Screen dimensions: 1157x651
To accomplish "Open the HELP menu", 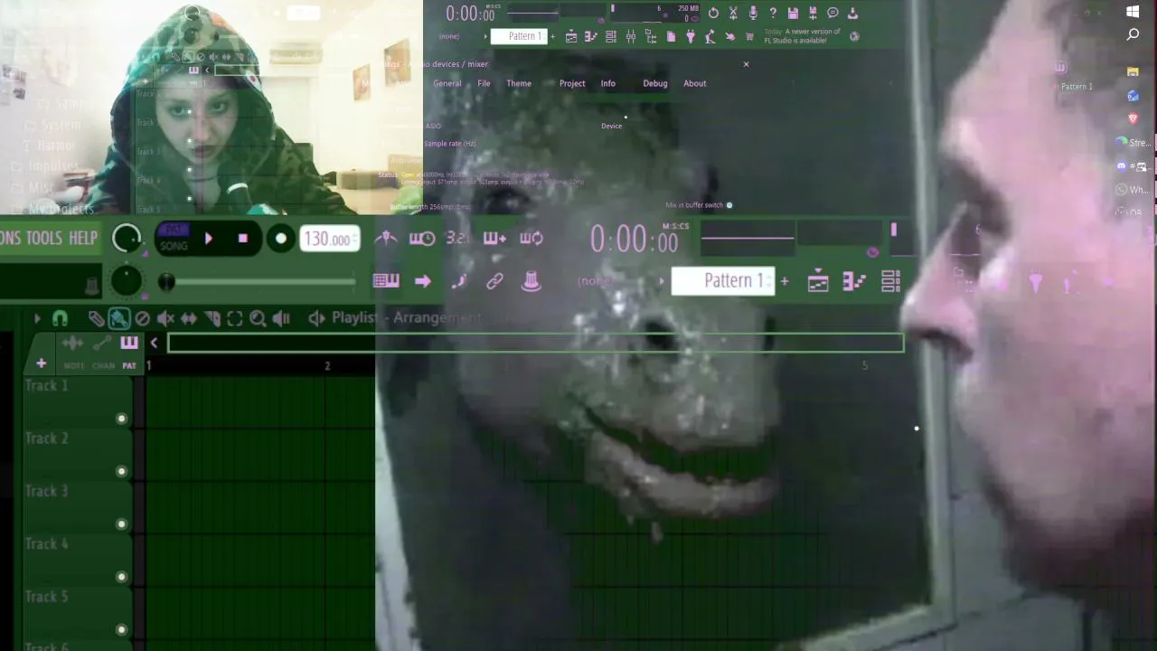I will (x=83, y=239).
